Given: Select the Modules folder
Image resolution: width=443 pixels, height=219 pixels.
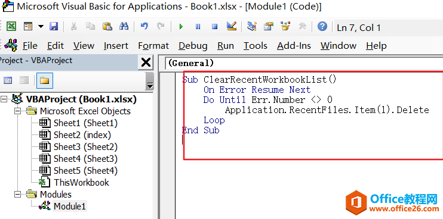Looking at the screenshot, I should (56, 195).
